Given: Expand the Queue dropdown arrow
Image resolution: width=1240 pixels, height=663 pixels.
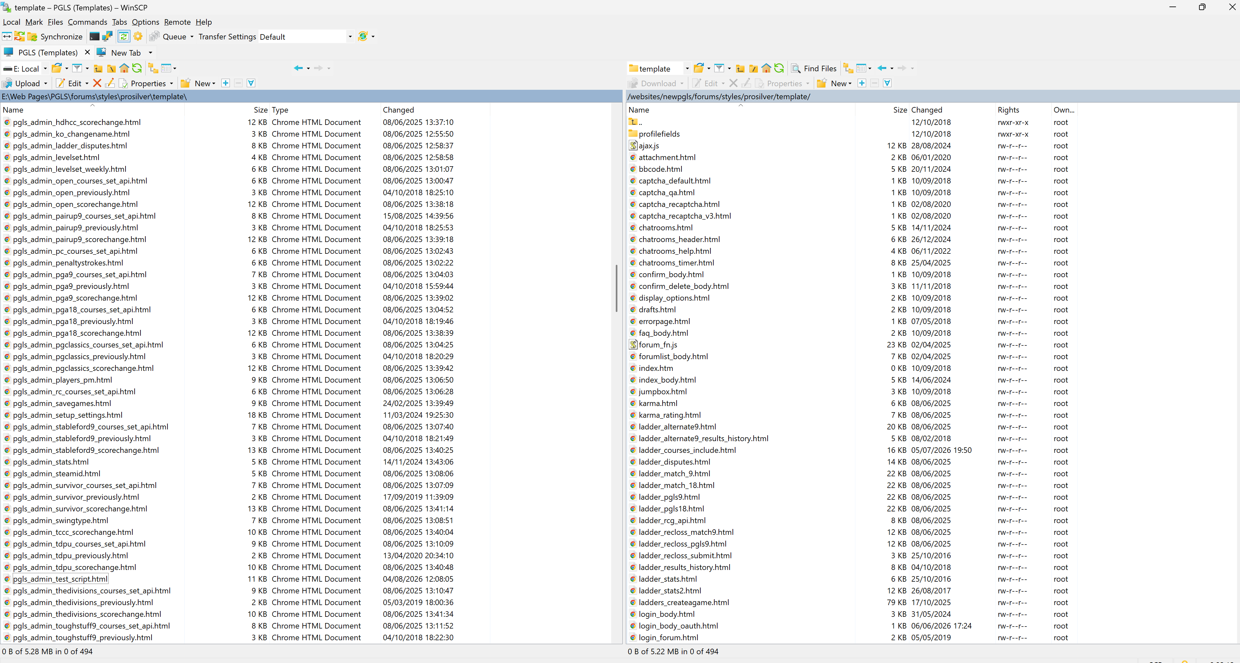Looking at the screenshot, I should 191,37.
